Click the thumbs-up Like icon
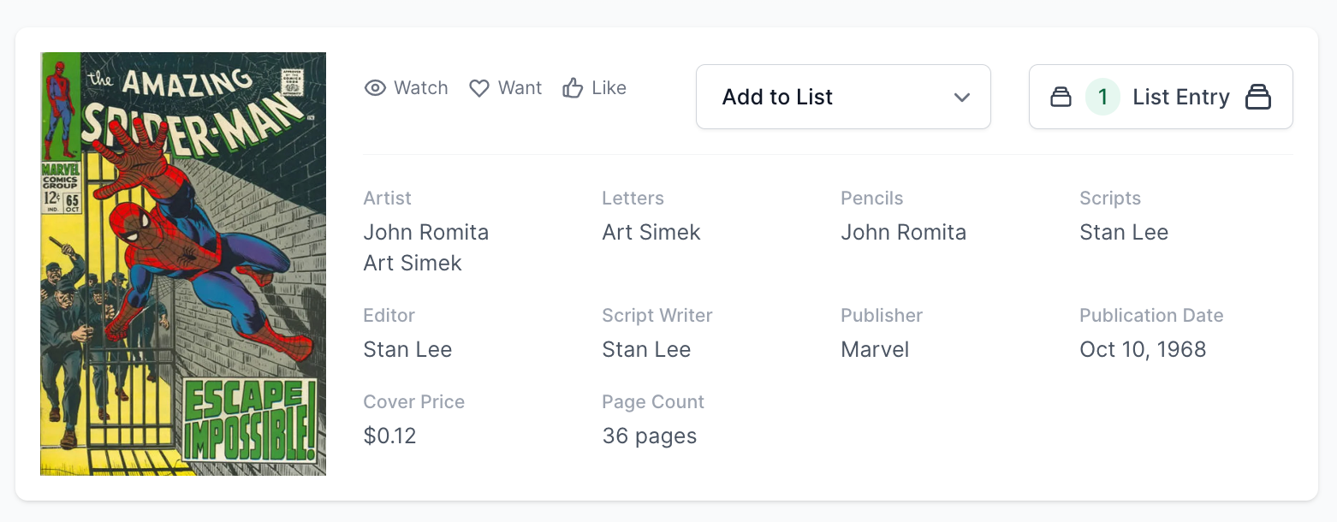The image size is (1337, 522). click(573, 87)
